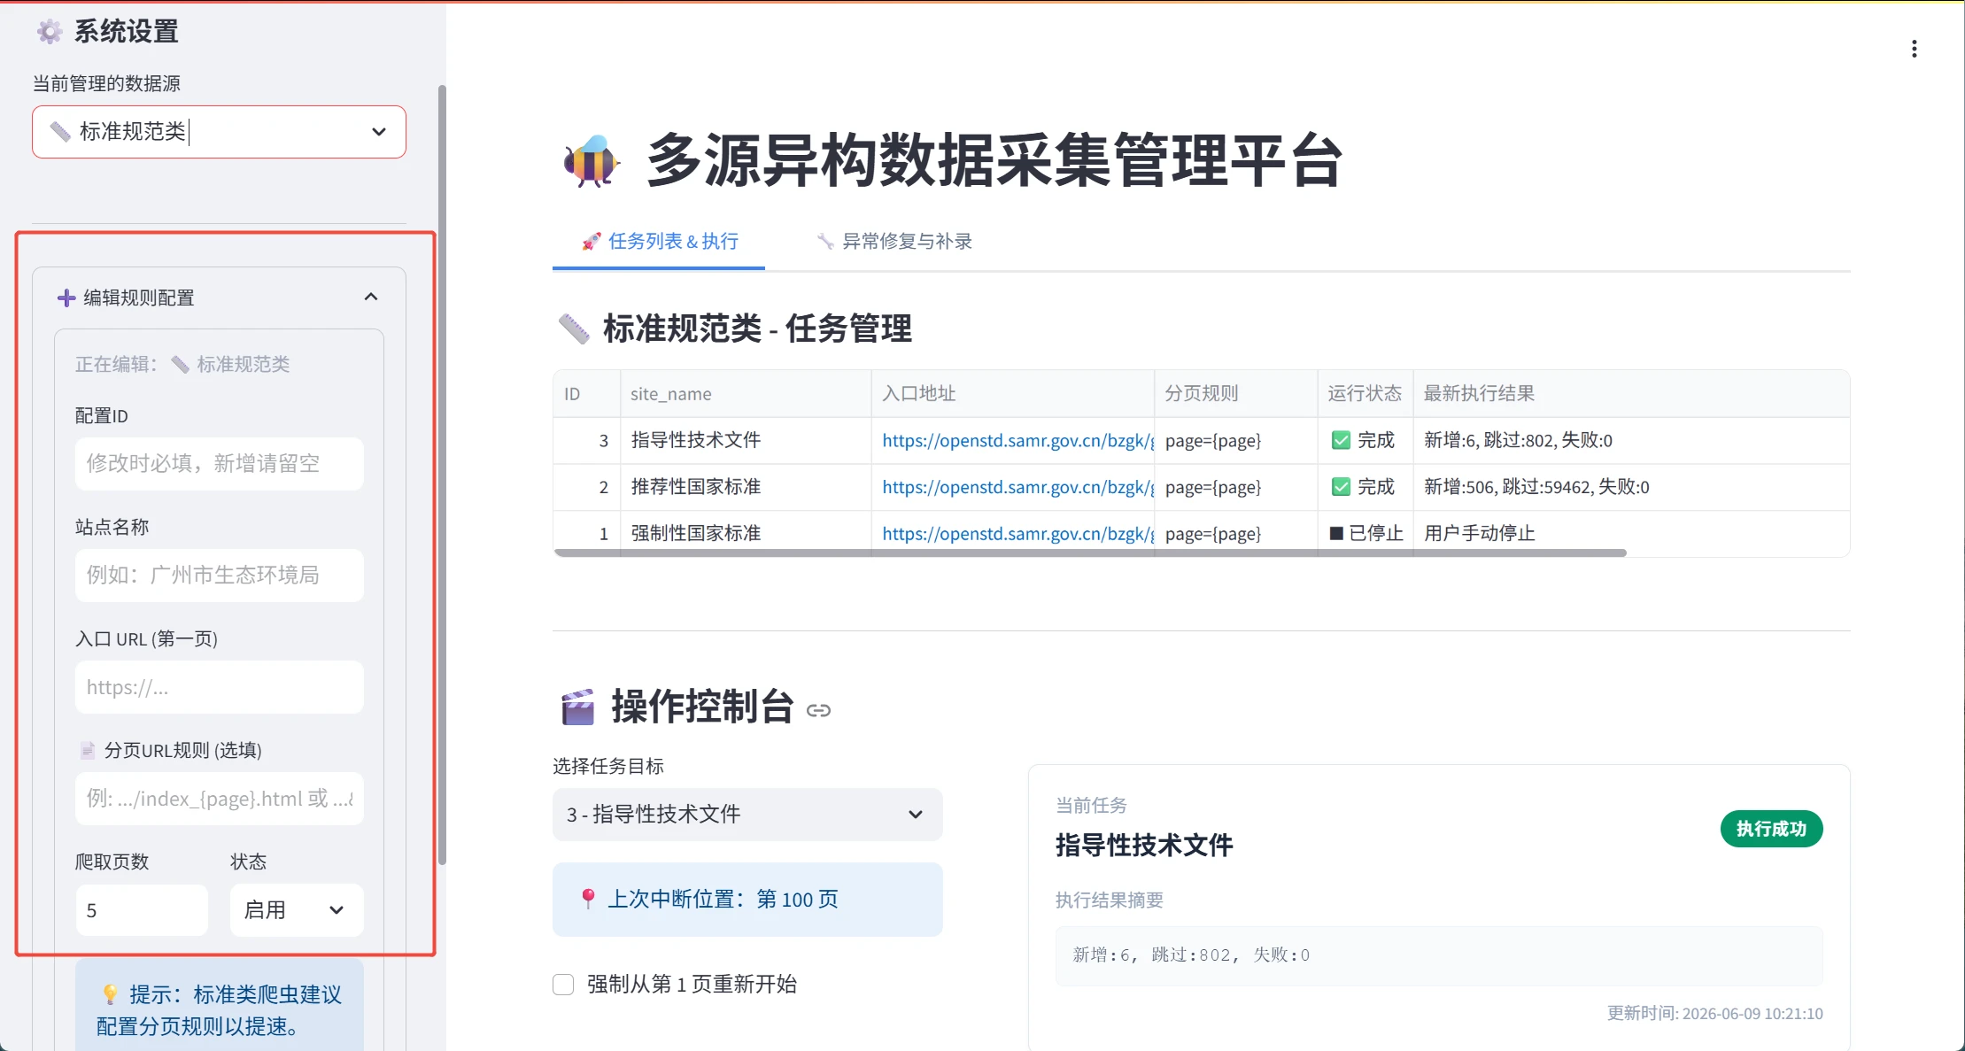The image size is (1965, 1051).
Task: Focus the 配置ID input field
Action: tap(219, 463)
